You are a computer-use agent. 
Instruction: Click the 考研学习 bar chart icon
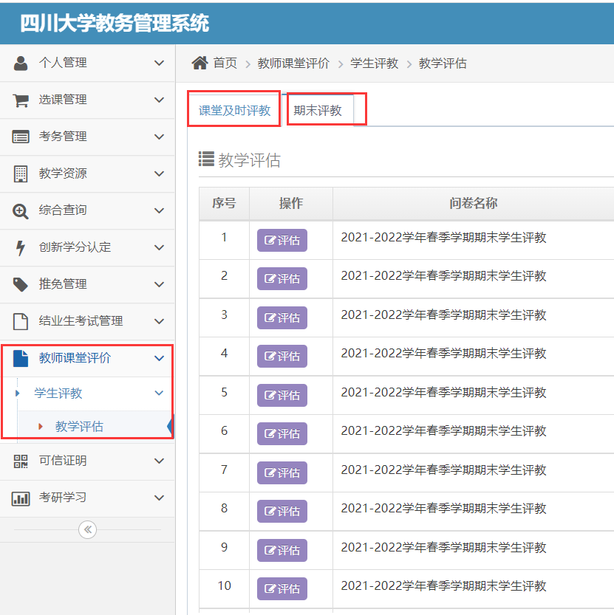(21, 498)
